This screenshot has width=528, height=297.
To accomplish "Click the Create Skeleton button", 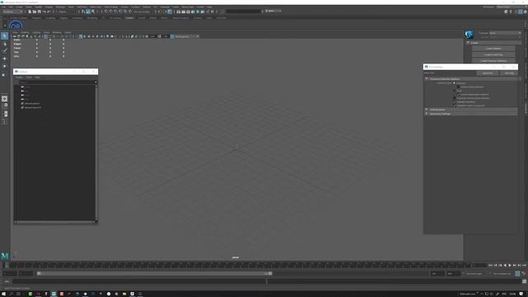I will pos(493,49).
